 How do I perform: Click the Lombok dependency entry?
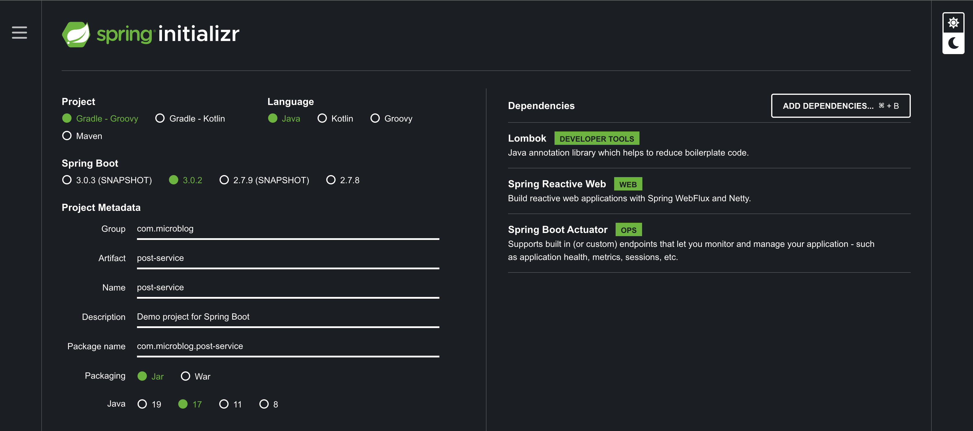(527, 139)
